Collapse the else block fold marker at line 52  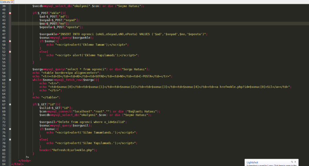10,52
